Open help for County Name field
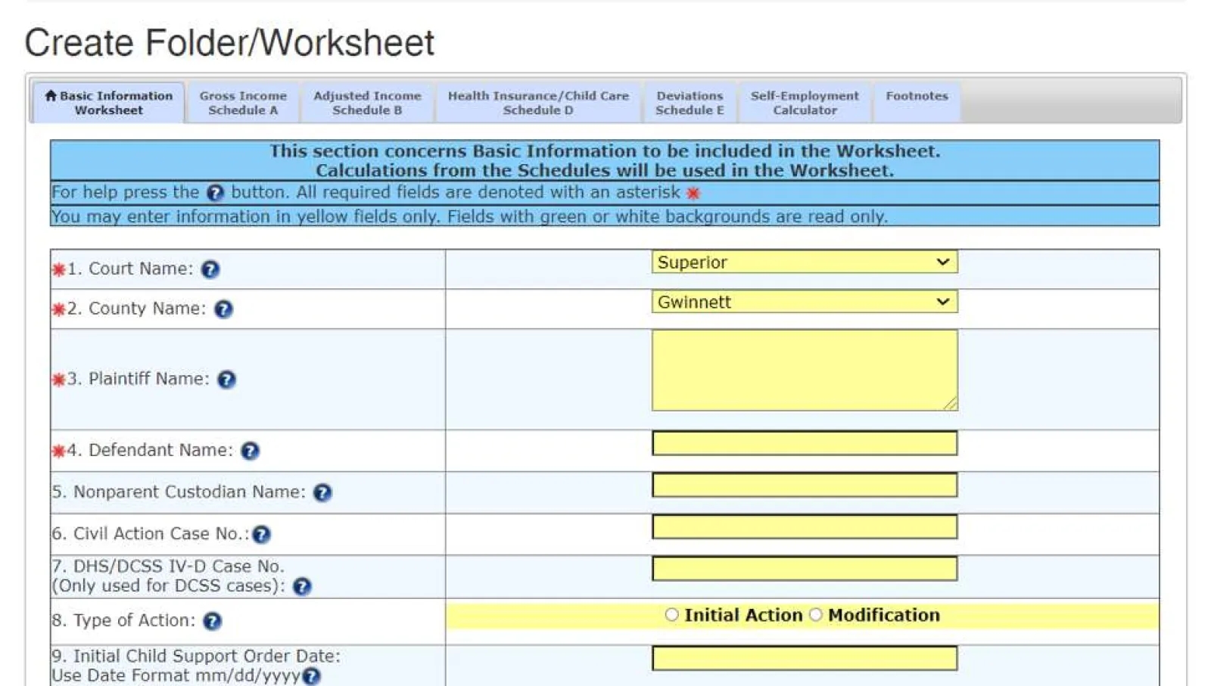Screen dimensions: 1211x686 coord(223,309)
